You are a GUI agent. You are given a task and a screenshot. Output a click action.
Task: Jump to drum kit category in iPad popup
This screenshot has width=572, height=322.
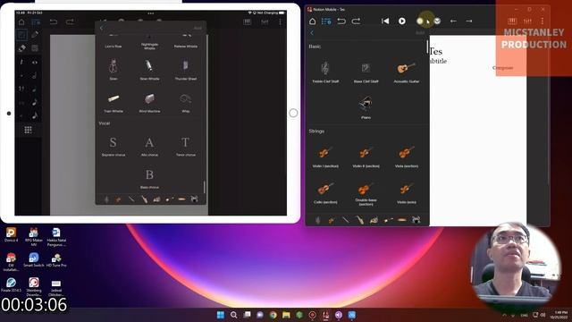[x=194, y=199]
